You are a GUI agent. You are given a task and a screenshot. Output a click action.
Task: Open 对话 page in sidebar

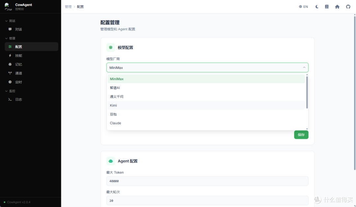31,29
